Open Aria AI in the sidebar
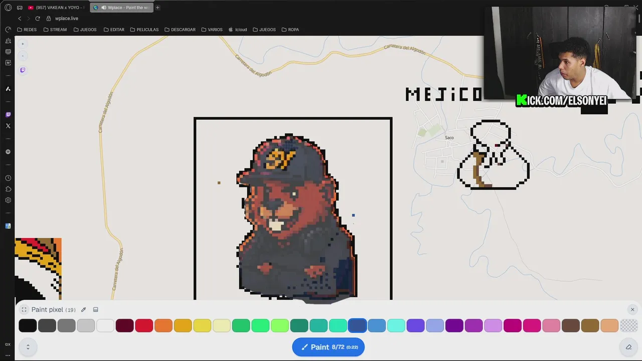Image resolution: width=642 pixels, height=361 pixels. [x=8, y=89]
